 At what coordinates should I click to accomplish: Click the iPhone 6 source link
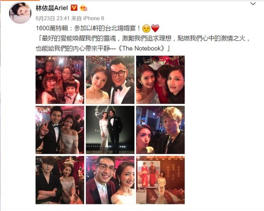(x=94, y=18)
